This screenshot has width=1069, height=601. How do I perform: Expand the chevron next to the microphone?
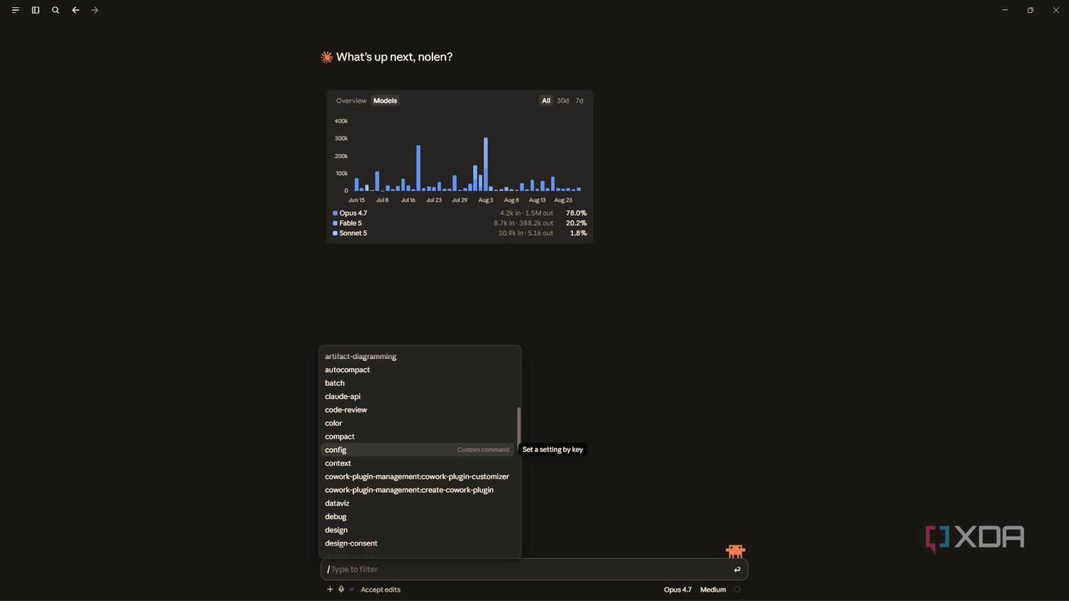pos(351,590)
